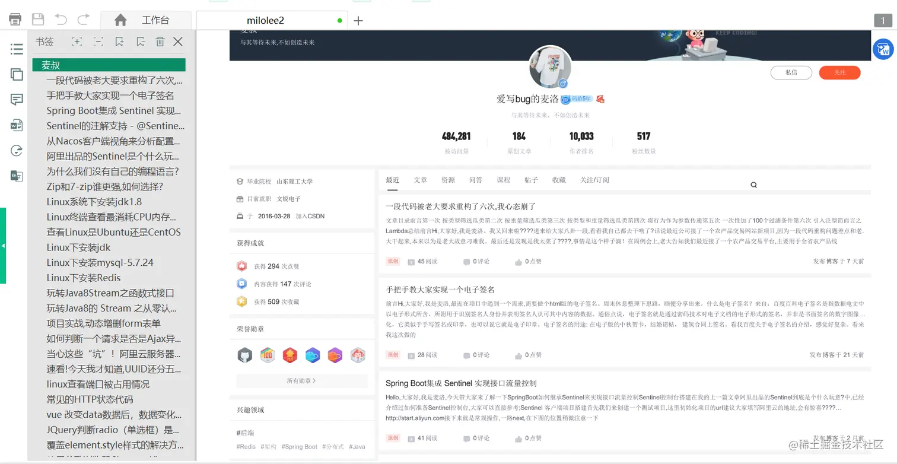Viewport: 897px width, 464px height.
Task: Select the 最近 tab
Action: [392, 180]
